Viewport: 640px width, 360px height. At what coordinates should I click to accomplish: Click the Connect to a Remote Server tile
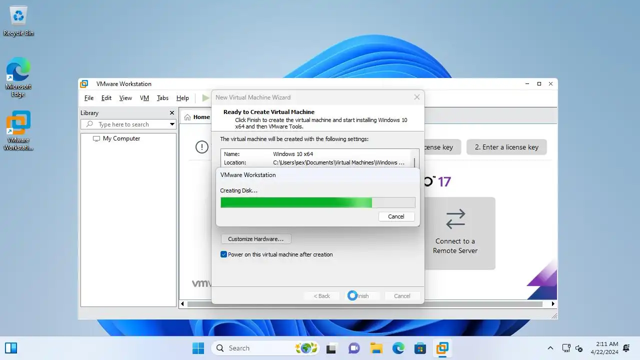[455, 233]
